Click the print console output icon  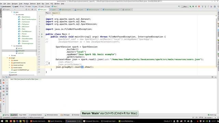(7, 92)
